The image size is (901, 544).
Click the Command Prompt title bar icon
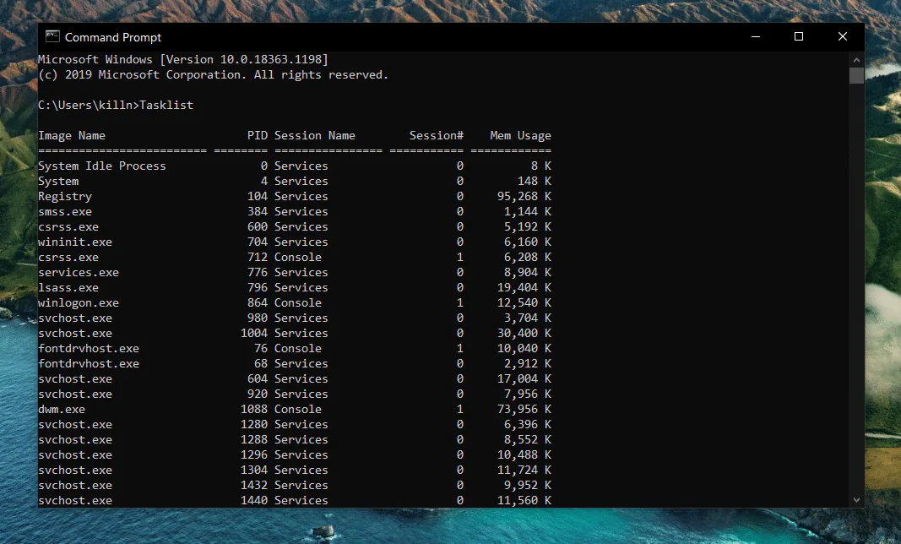pyautogui.click(x=52, y=37)
